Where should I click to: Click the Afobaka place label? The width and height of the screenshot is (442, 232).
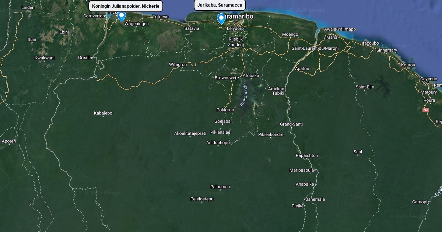[251, 75]
